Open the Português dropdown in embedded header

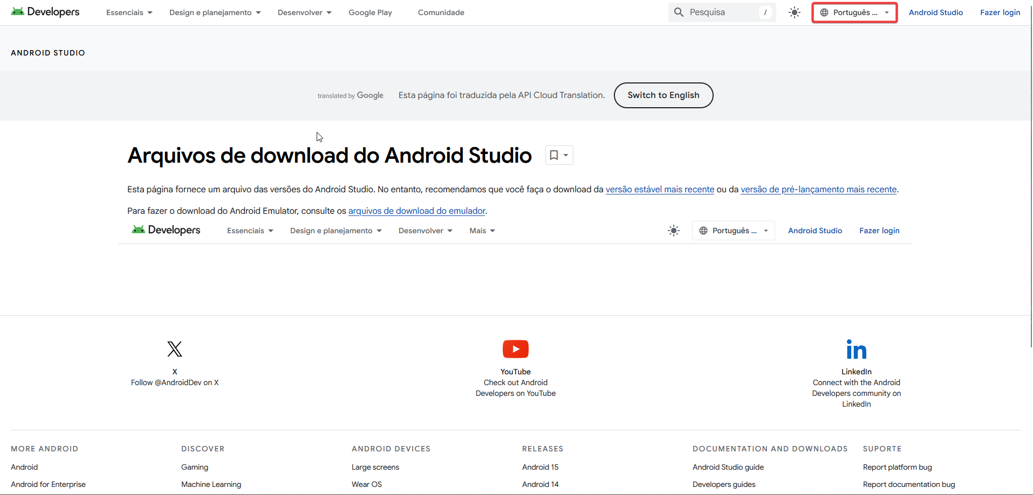734,231
